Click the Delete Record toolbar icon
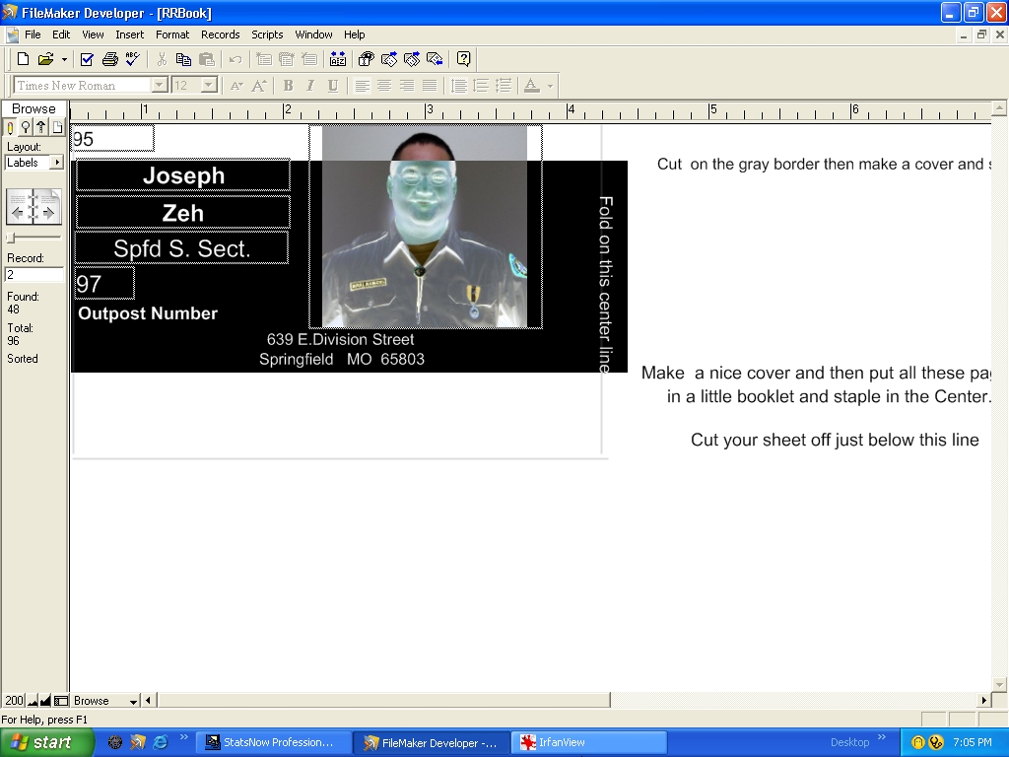 pyautogui.click(x=309, y=59)
